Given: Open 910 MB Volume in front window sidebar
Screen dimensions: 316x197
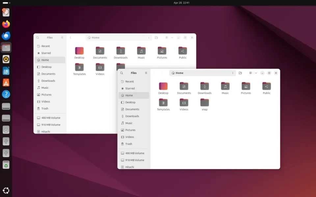Looking at the screenshot, I should point(134,160).
